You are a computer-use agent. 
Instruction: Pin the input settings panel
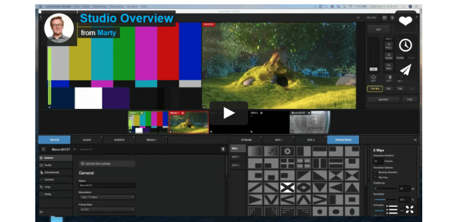223,149
